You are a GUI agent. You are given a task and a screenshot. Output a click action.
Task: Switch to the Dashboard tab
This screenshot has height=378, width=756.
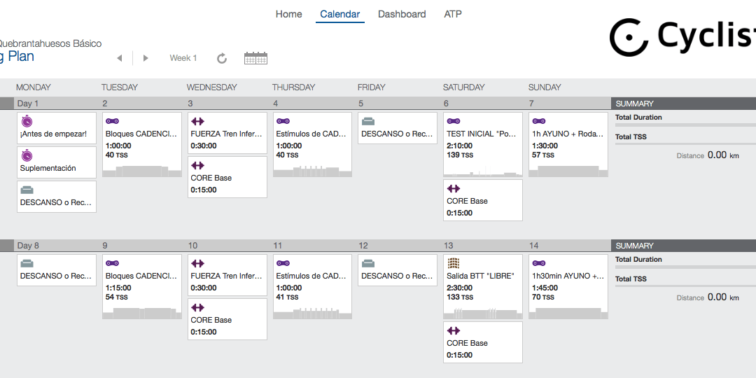coord(402,14)
